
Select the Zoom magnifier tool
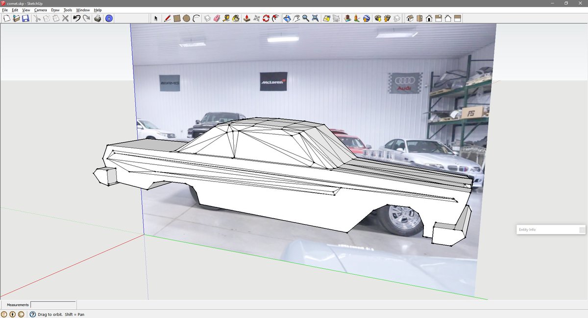(x=306, y=19)
